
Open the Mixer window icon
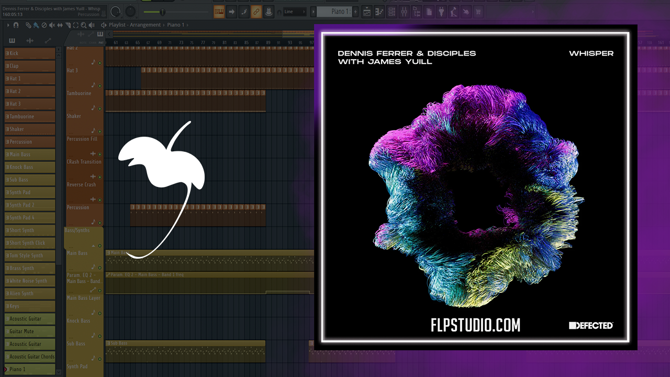pyautogui.click(x=404, y=12)
